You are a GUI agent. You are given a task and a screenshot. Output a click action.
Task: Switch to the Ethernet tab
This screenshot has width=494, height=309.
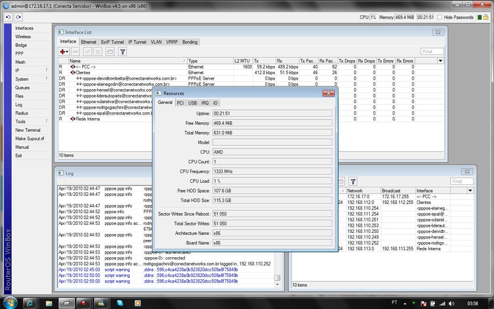88,42
